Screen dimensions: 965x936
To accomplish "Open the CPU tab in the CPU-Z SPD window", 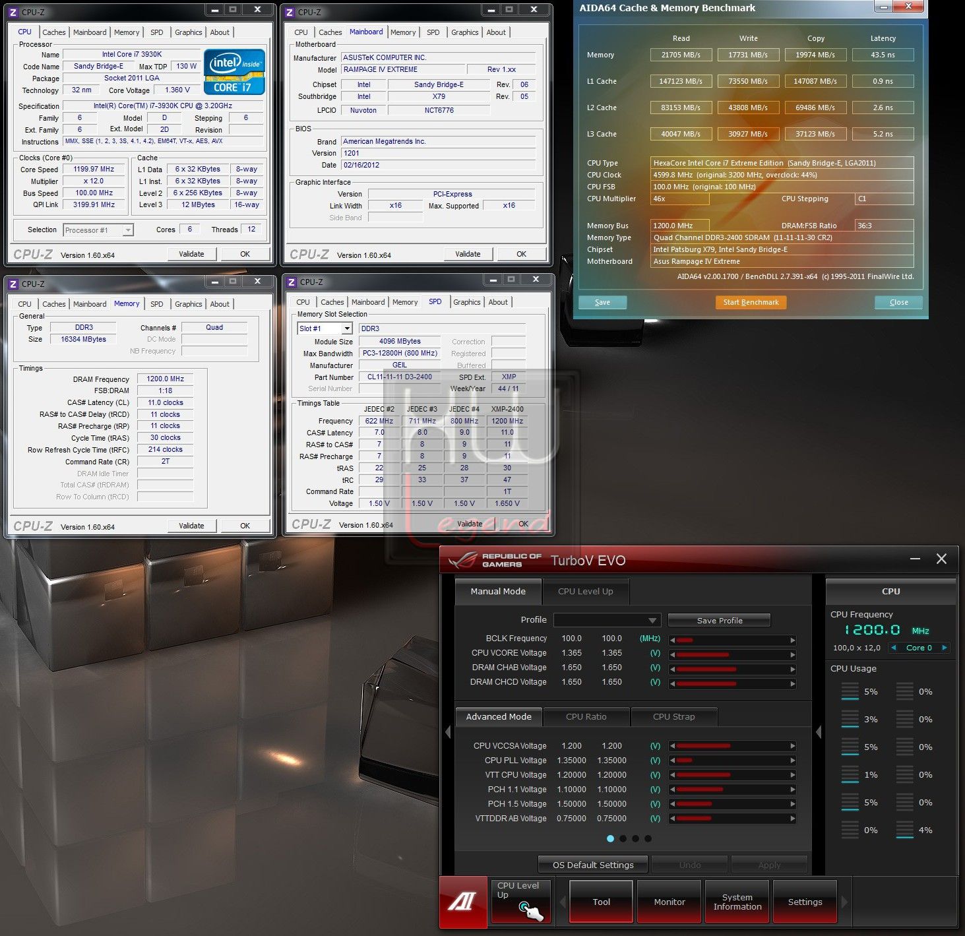I will (303, 302).
